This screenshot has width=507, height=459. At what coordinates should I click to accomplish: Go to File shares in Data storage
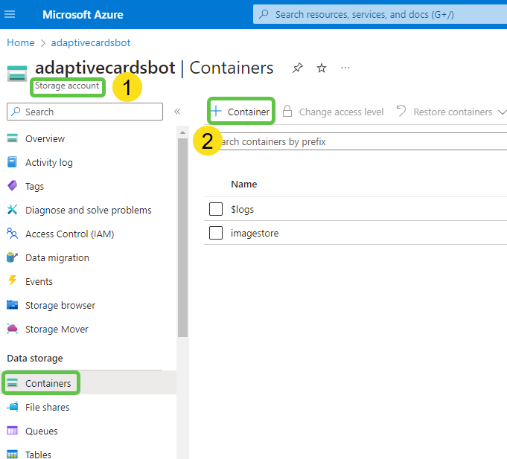click(x=47, y=407)
